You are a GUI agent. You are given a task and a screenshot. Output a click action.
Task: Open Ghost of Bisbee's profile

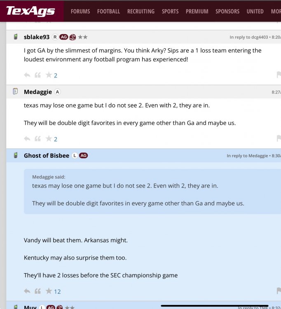point(47,155)
